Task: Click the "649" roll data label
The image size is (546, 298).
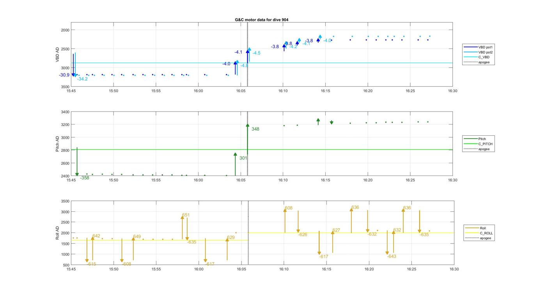Action: (137, 237)
